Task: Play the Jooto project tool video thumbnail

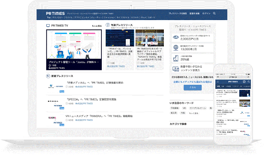Action: (x=74, y=44)
